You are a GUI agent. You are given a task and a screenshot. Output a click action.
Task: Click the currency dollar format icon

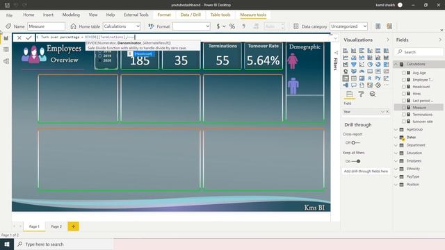point(218,26)
